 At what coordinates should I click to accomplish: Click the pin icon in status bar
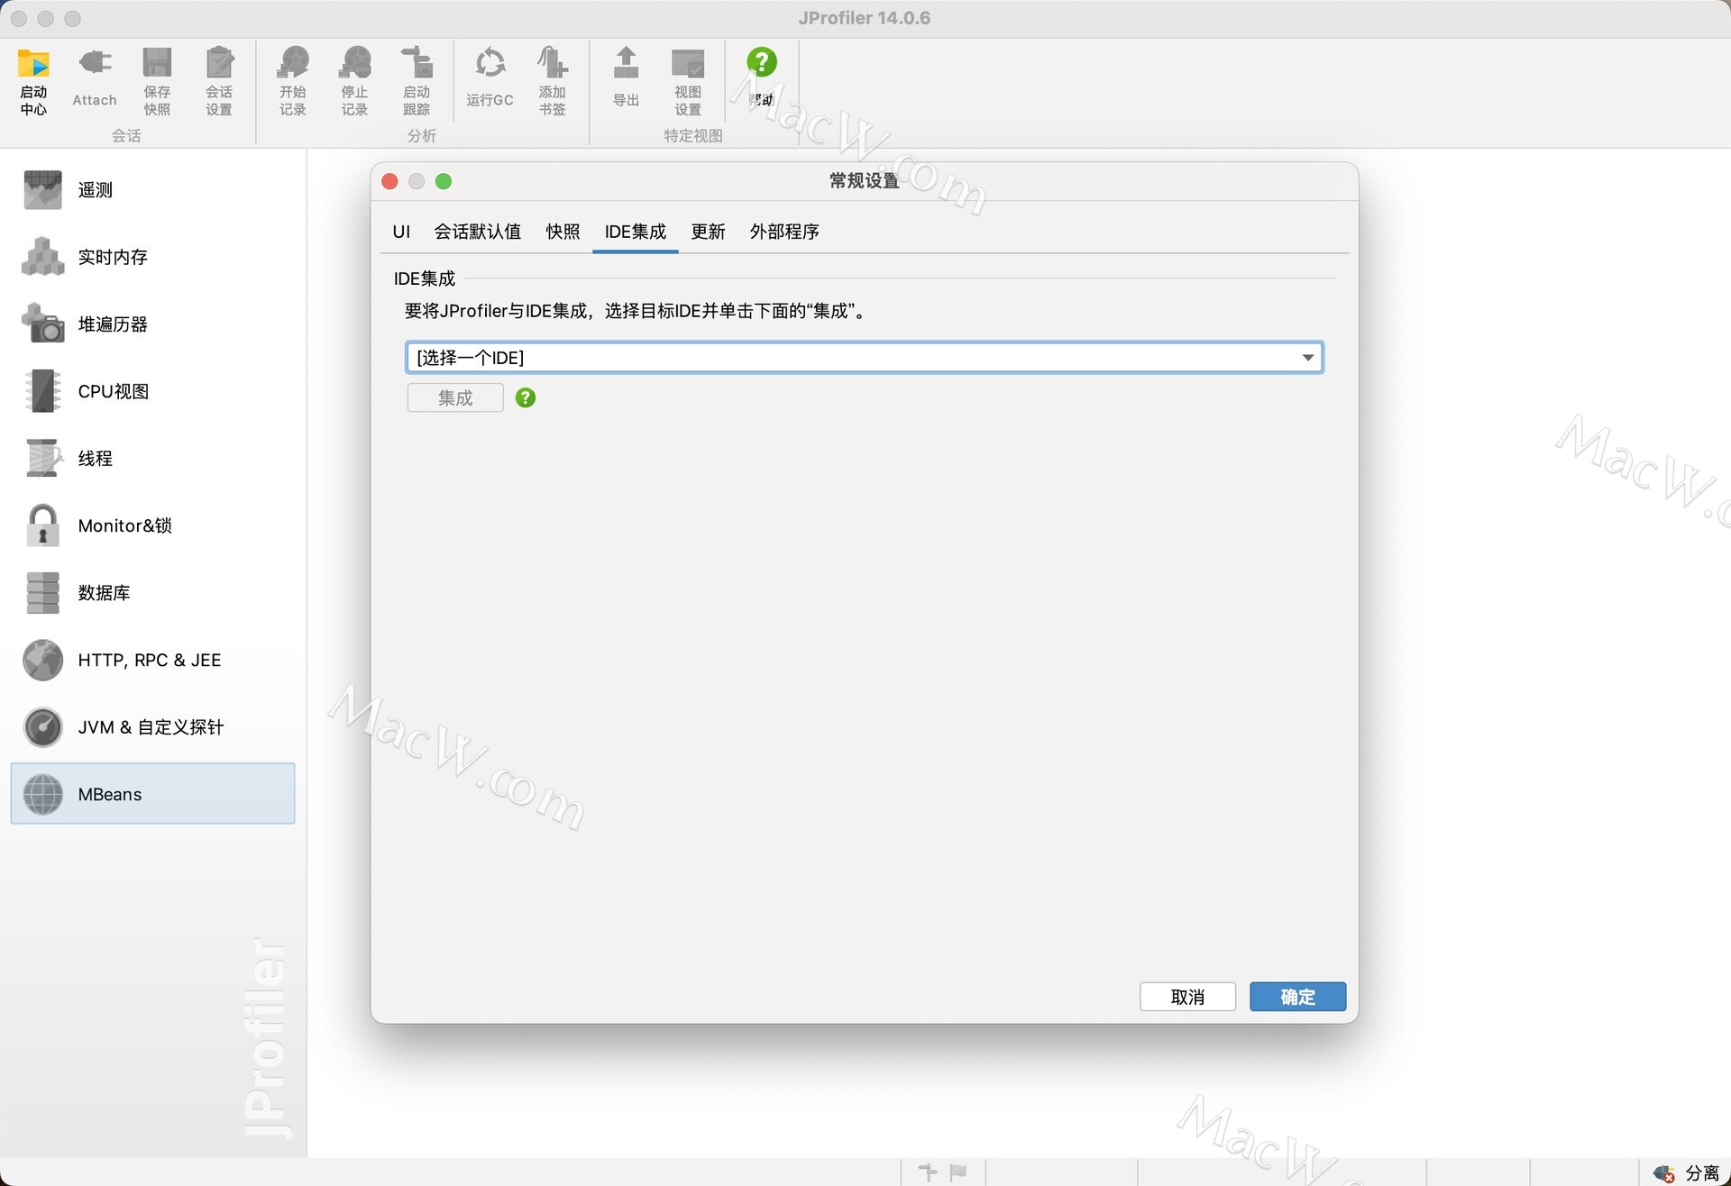[x=928, y=1172]
